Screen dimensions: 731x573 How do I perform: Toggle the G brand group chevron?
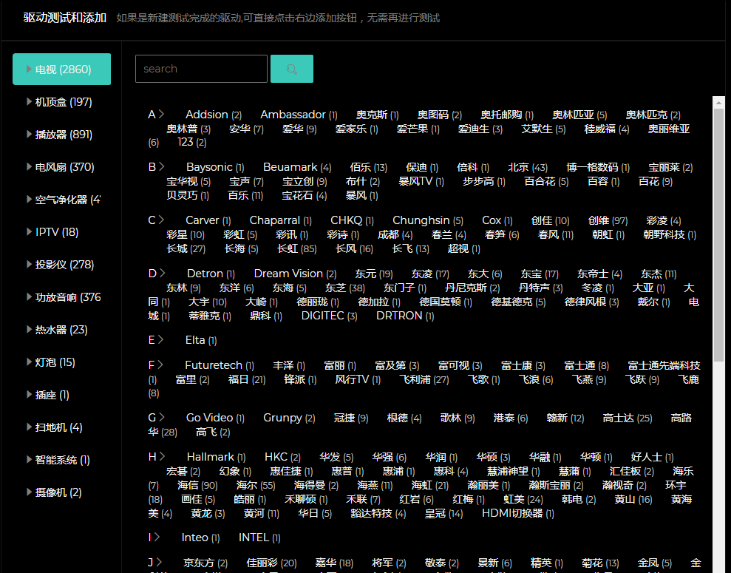tap(161, 418)
